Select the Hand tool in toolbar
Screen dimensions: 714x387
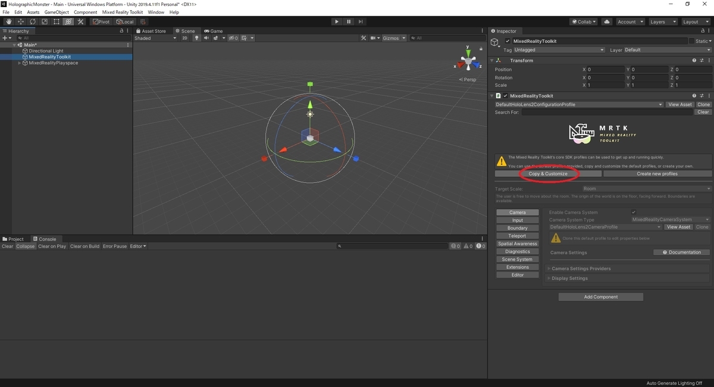[x=8, y=21]
